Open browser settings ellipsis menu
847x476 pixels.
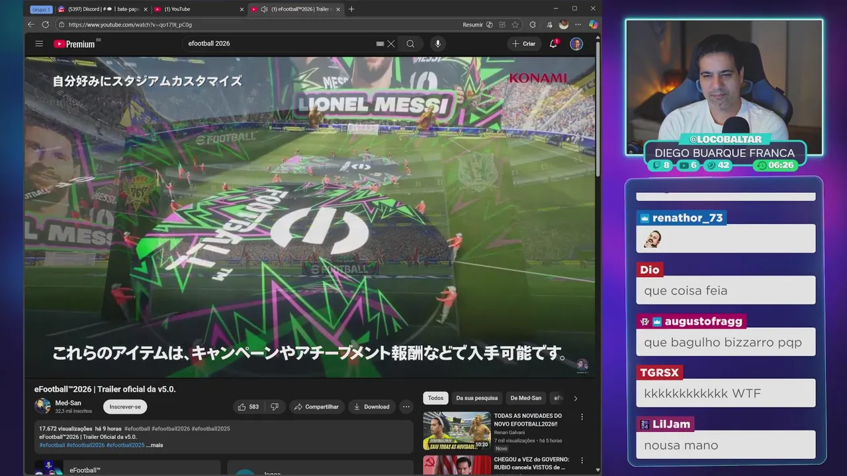tap(578, 24)
